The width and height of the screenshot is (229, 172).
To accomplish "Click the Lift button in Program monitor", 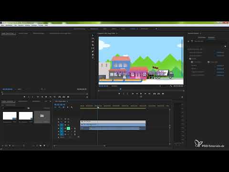I will point(154,94).
